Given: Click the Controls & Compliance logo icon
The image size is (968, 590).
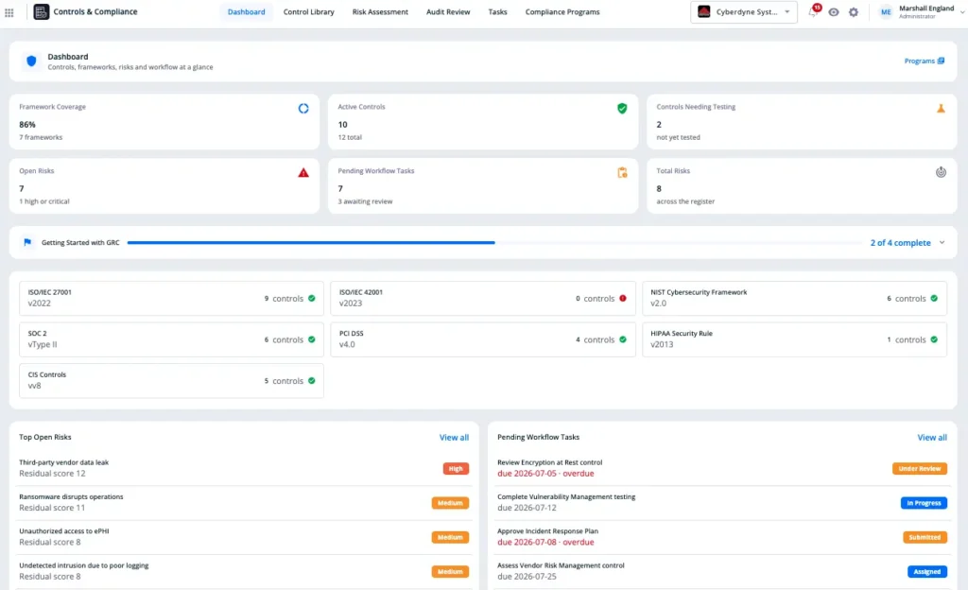Looking at the screenshot, I should click(42, 11).
